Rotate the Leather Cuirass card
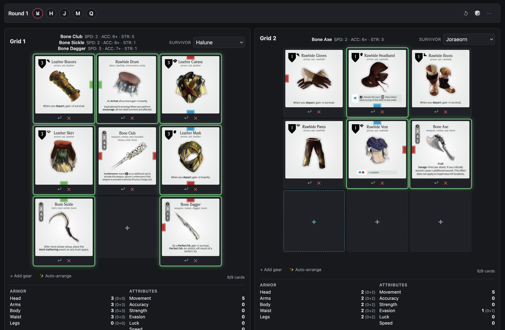The image size is (505, 330). click(x=186, y=118)
